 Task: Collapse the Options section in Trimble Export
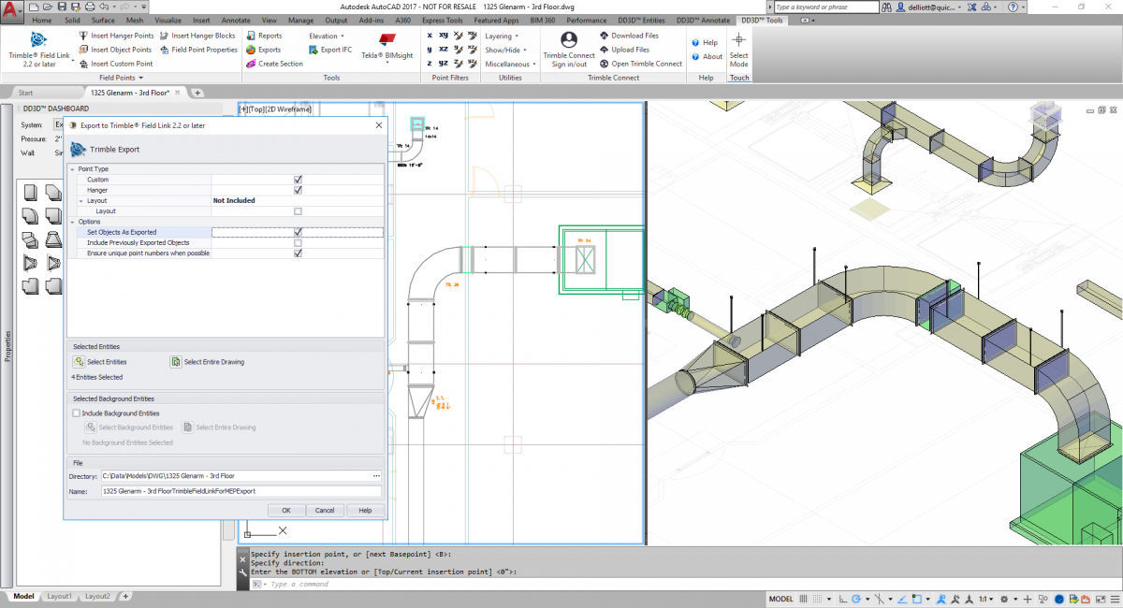coord(73,221)
